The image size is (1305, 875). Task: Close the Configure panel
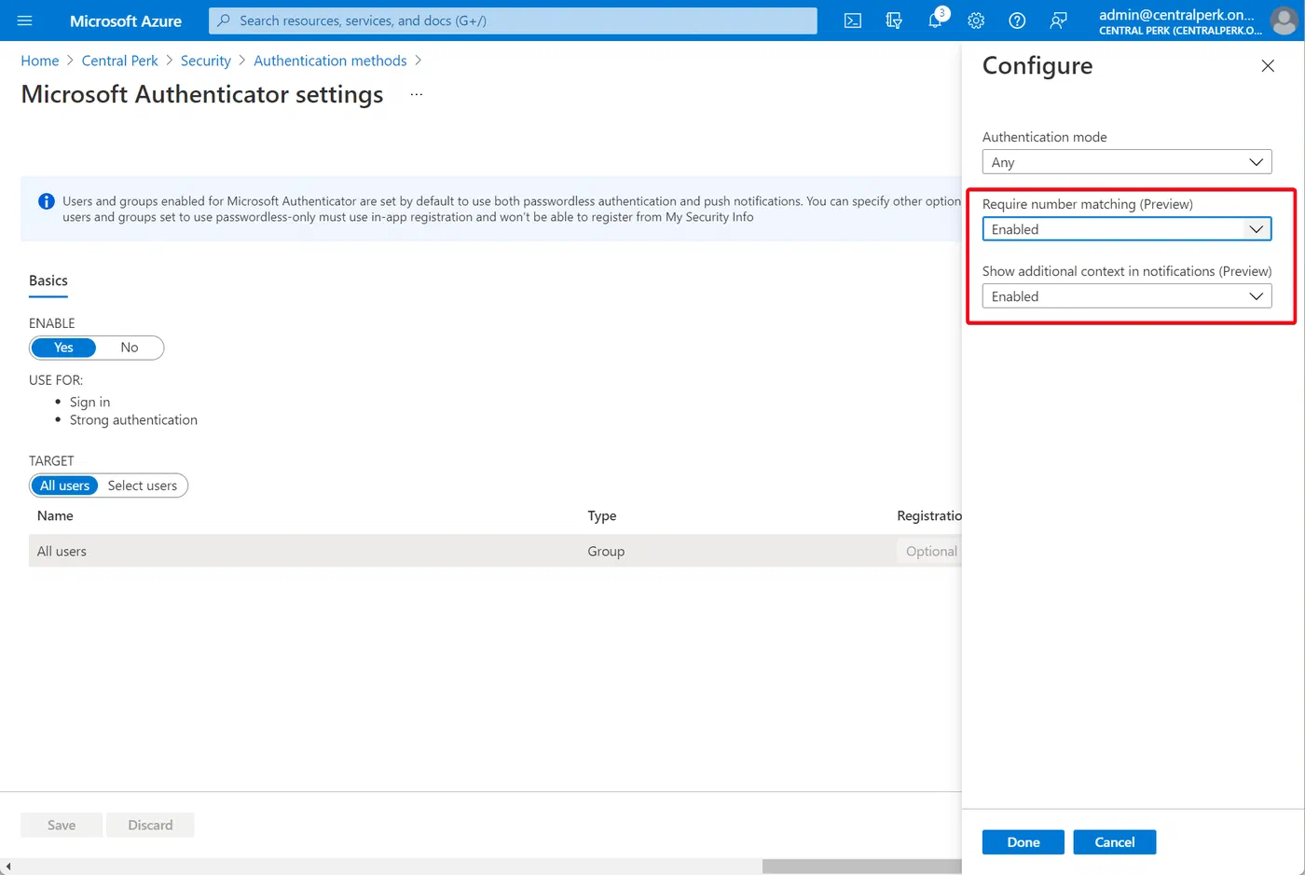[1268, 66]
